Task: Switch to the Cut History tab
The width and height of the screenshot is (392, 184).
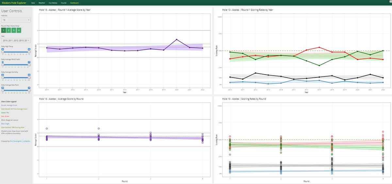Action: [53, 3]
